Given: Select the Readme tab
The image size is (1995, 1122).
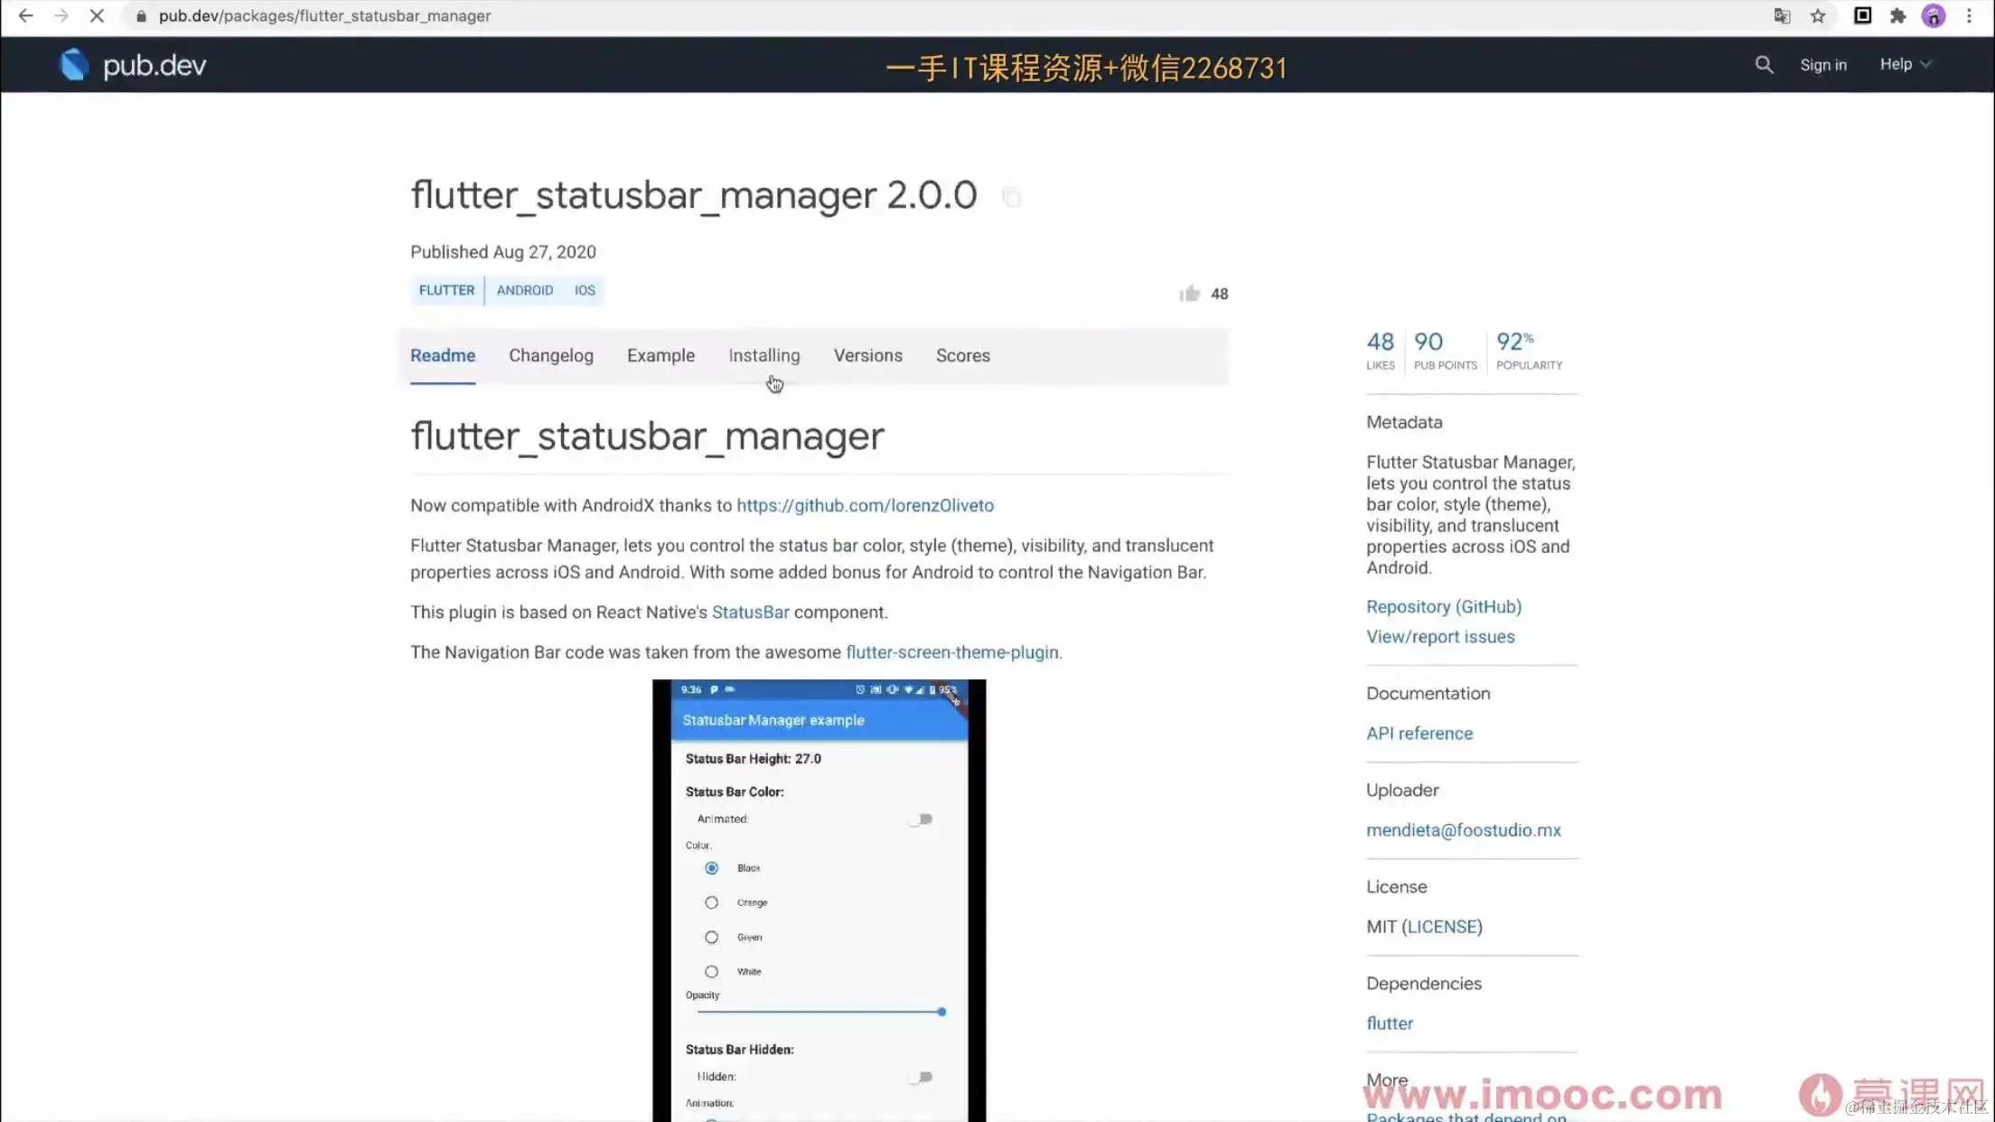Looking at the screenshot, I should point(443,355).
